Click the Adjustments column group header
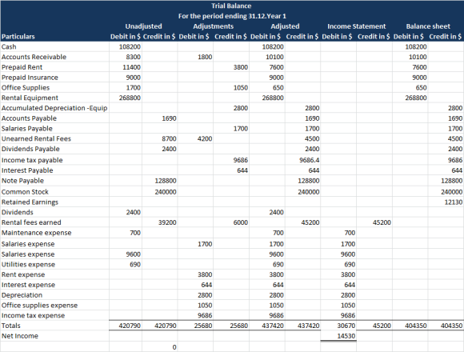This screenshot has height=352, width=464. coord(214,26)
